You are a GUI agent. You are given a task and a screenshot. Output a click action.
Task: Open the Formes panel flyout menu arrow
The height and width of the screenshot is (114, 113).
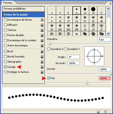coord(110,3)
